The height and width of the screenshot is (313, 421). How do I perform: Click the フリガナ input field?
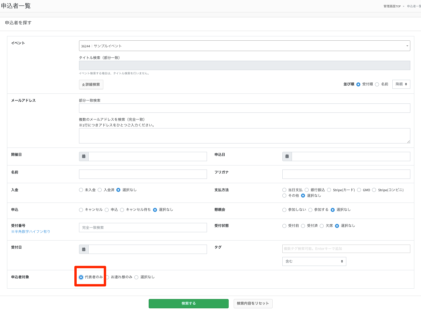click(x=346, y=174)
